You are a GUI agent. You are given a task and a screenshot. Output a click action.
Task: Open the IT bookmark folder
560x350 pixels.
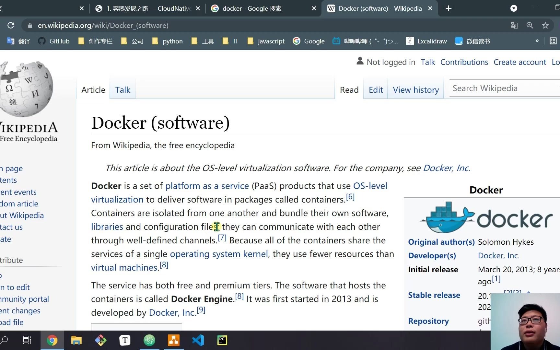coord(230,41)
